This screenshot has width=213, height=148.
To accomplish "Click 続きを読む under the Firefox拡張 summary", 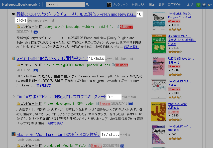I will pyautogui.click(x=55, y=123).
